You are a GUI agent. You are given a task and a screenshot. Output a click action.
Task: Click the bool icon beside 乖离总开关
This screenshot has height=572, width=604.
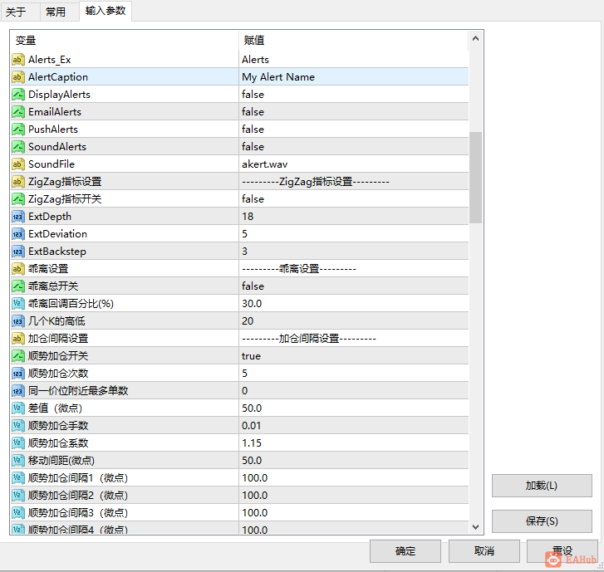[x=18, y=286]
